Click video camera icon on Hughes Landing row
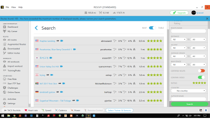 [62, 41]
